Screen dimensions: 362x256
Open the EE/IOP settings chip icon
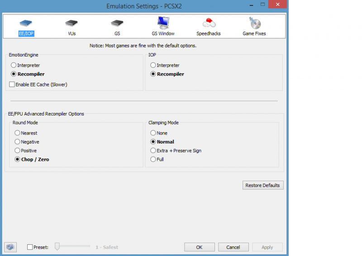coord(26,23)
